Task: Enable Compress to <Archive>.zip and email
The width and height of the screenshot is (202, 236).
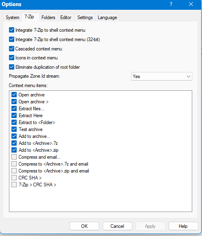Action: point(14,171)
